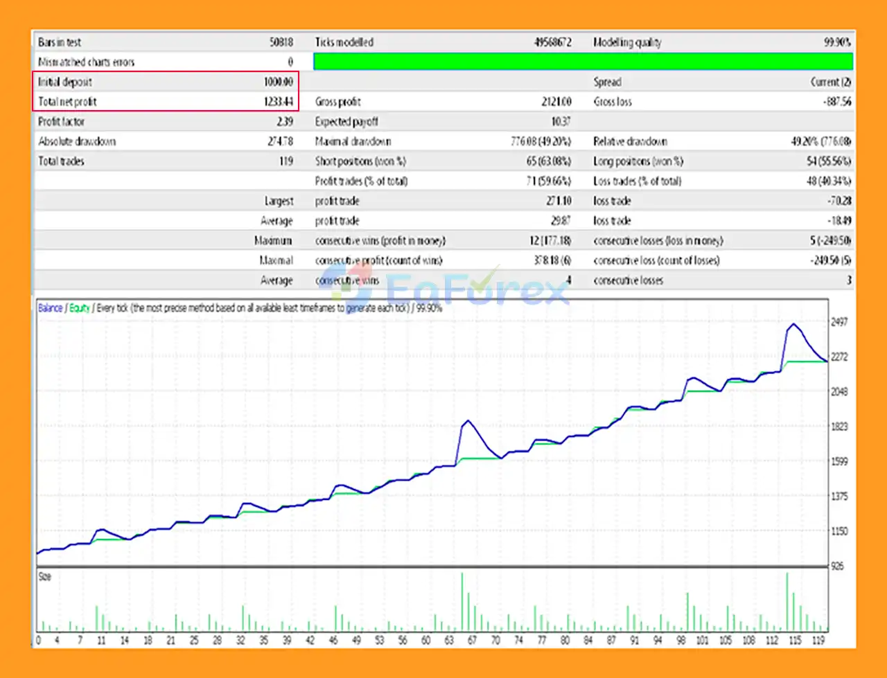Click the Modelling quality 99.90% value
Screen dimensions: 887x678
pyautogui.click(x=837, y=42)
